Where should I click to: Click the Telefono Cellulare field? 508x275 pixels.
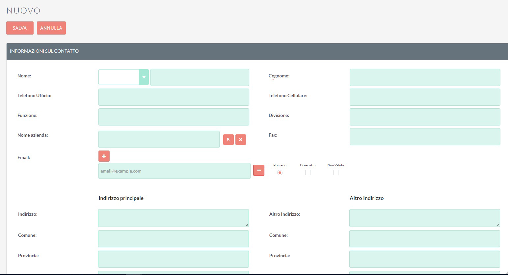[x=425, y=97]
